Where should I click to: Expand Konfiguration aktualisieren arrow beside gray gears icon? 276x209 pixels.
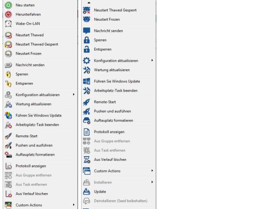(x=74, y=94)
